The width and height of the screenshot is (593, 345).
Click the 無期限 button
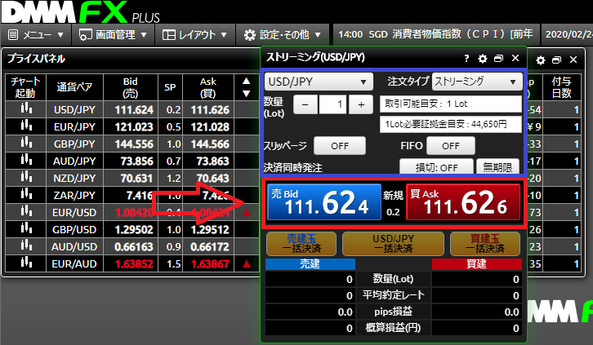tap(497, 166)
